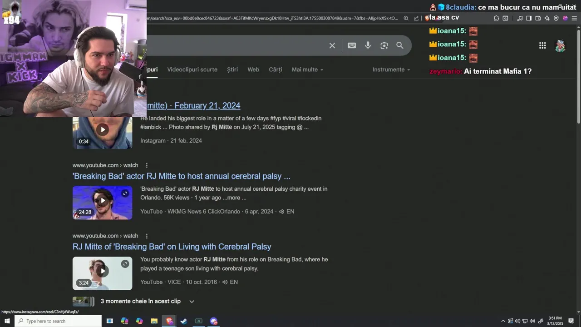Switch to 'Videoclipuri scurte' tab
Screen dimensions: 581x327
pyautogui.click(x=192, y=69)
